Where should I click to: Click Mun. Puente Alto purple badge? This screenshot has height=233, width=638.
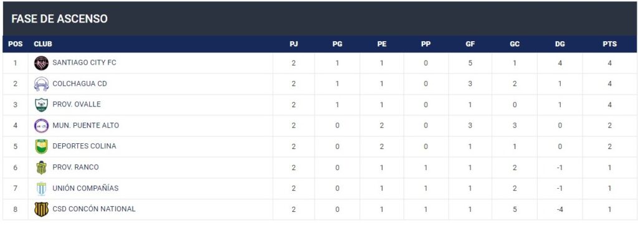[41, 126]
